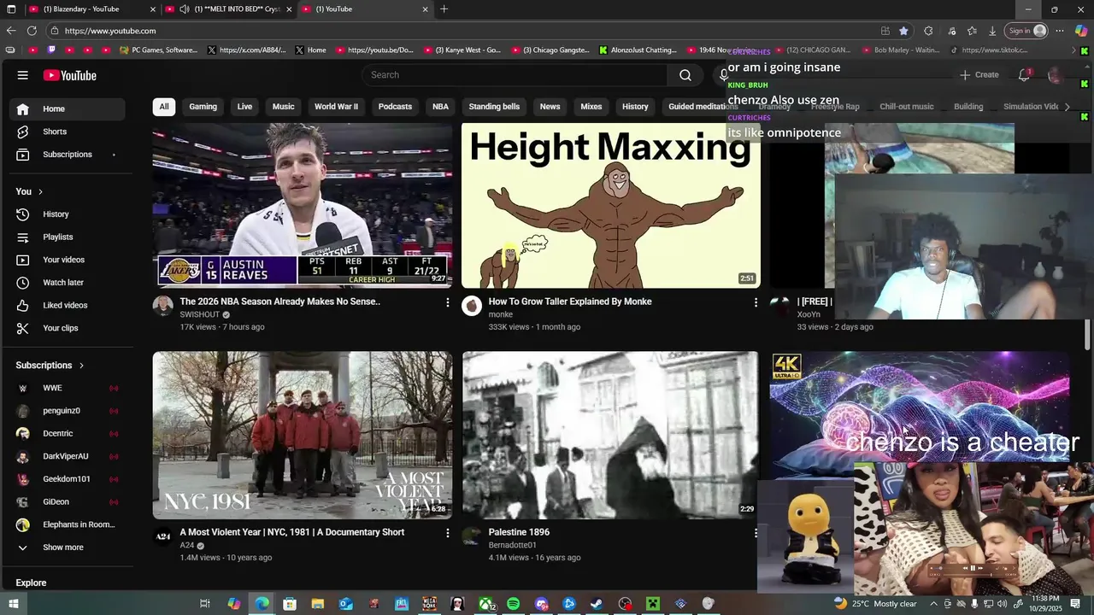Open Spotify from the taskbar

[x=513, y=604]
